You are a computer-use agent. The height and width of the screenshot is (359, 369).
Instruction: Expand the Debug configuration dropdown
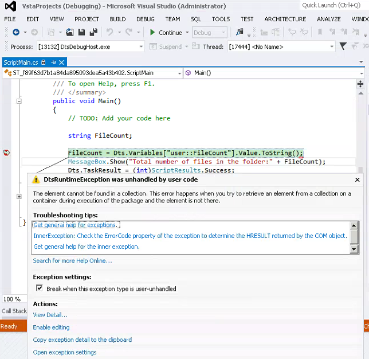tap(223, 33)
